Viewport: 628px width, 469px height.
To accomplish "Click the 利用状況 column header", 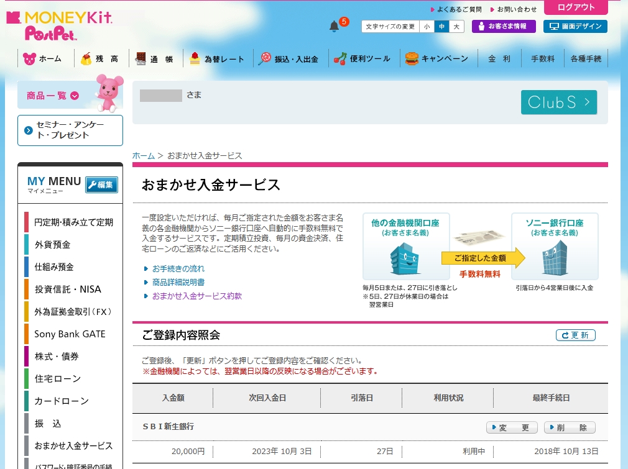I will (448, 398).
